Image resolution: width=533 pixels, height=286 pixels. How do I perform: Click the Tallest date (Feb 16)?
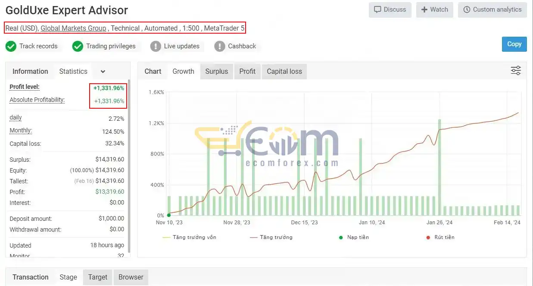point(84,181)
